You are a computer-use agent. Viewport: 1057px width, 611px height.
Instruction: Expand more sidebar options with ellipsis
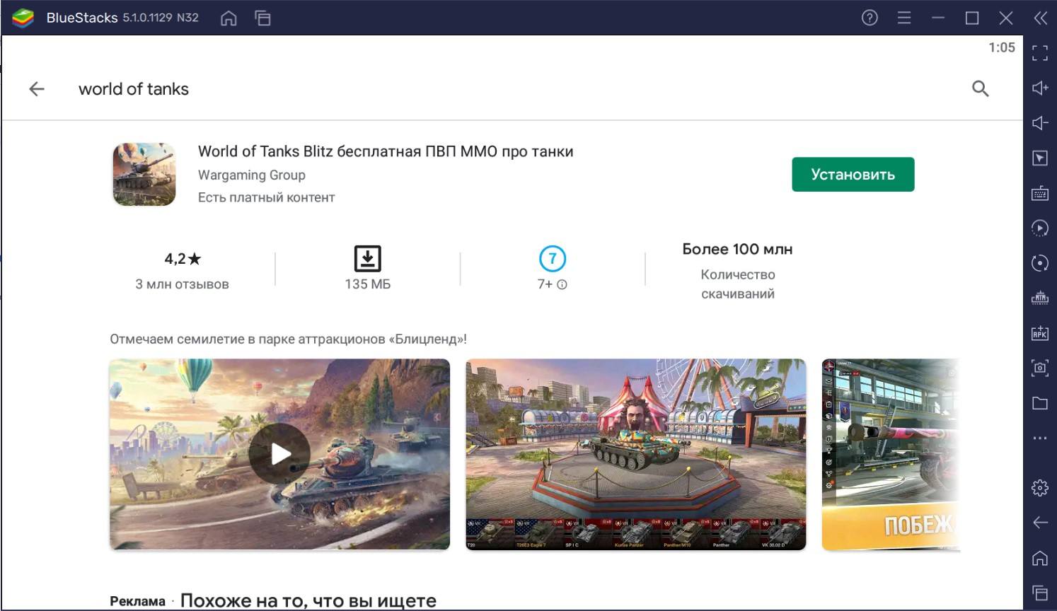click(1039, 438)
